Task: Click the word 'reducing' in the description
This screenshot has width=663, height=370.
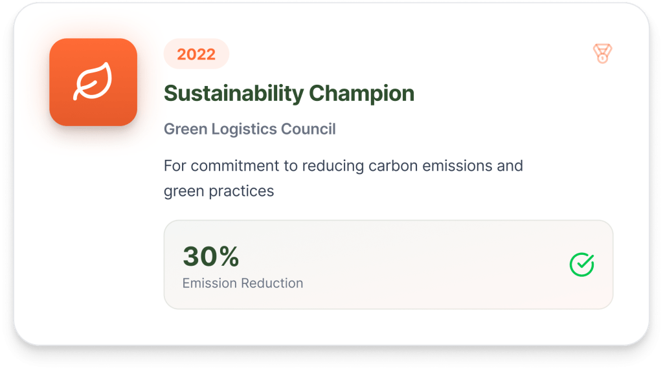Action: [332, 166]
